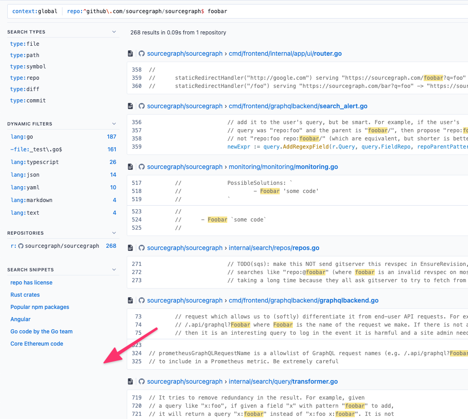The height and width of the screenshot is (419, 468).
Task: Click file icon beside transformer.go result
Action: click(x=130, y=381)
